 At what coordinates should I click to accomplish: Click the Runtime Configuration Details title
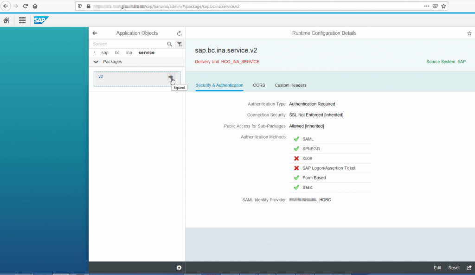pyautogui.click(x=324, y=33)
